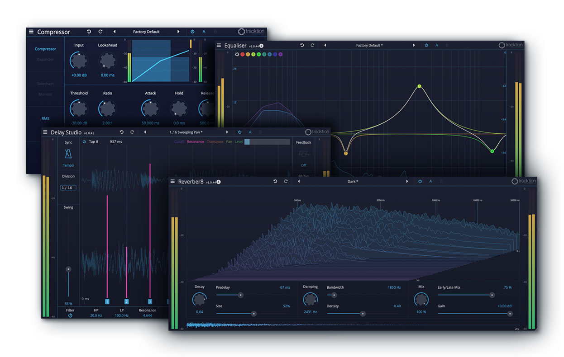This screenshot has height=357, width=564.
Task: Open the Compressor hamburger menu
Action: [x=31, y=32]
